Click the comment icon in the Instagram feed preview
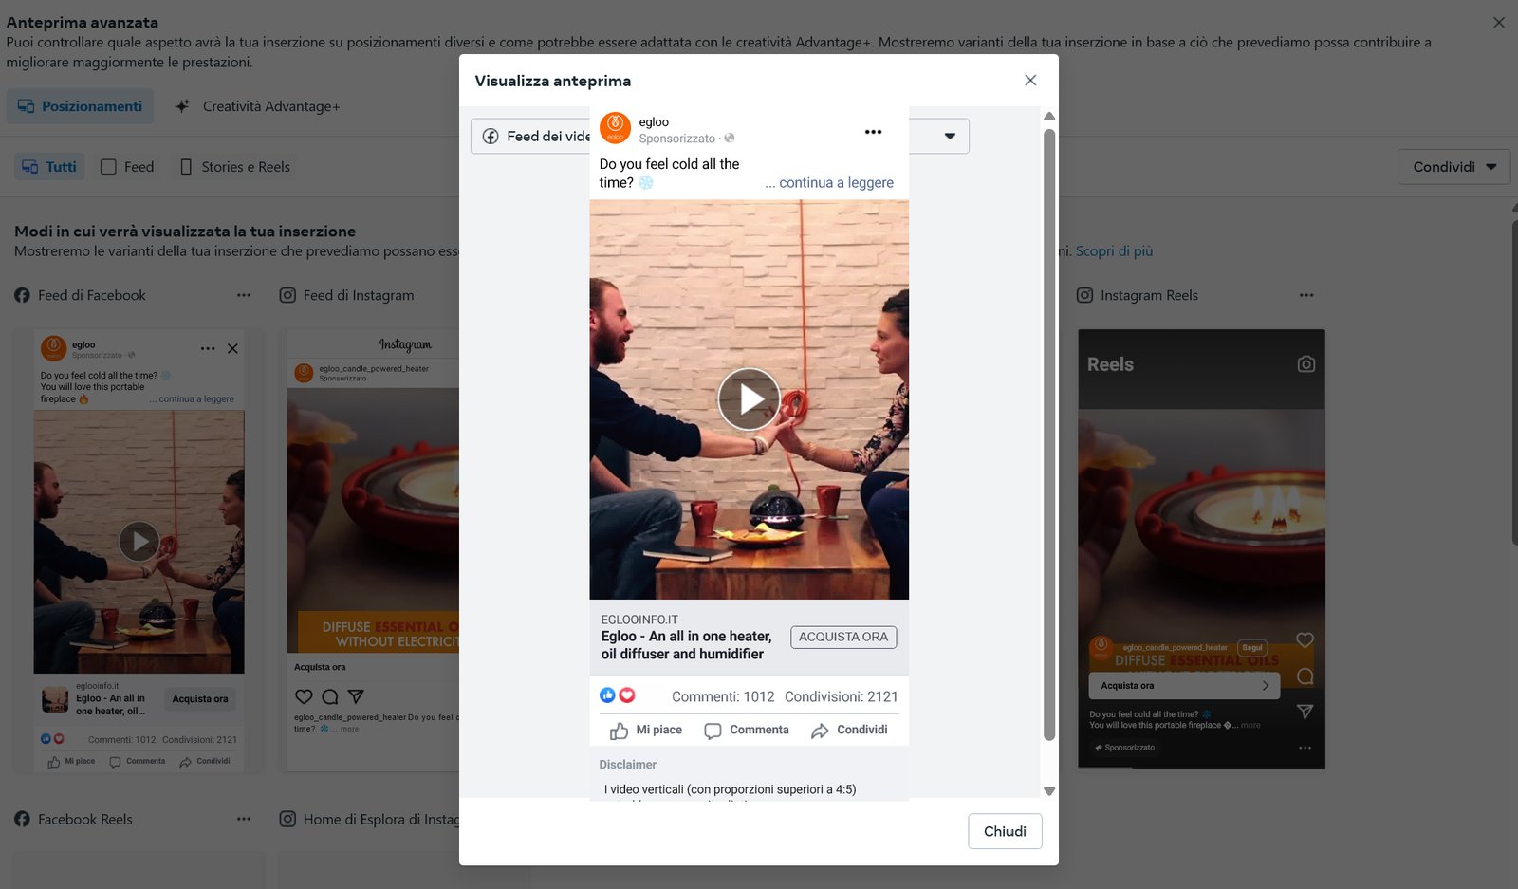The height and width of the screenshot is (889, 1518). pyautogui.click(x=329, y=696)
